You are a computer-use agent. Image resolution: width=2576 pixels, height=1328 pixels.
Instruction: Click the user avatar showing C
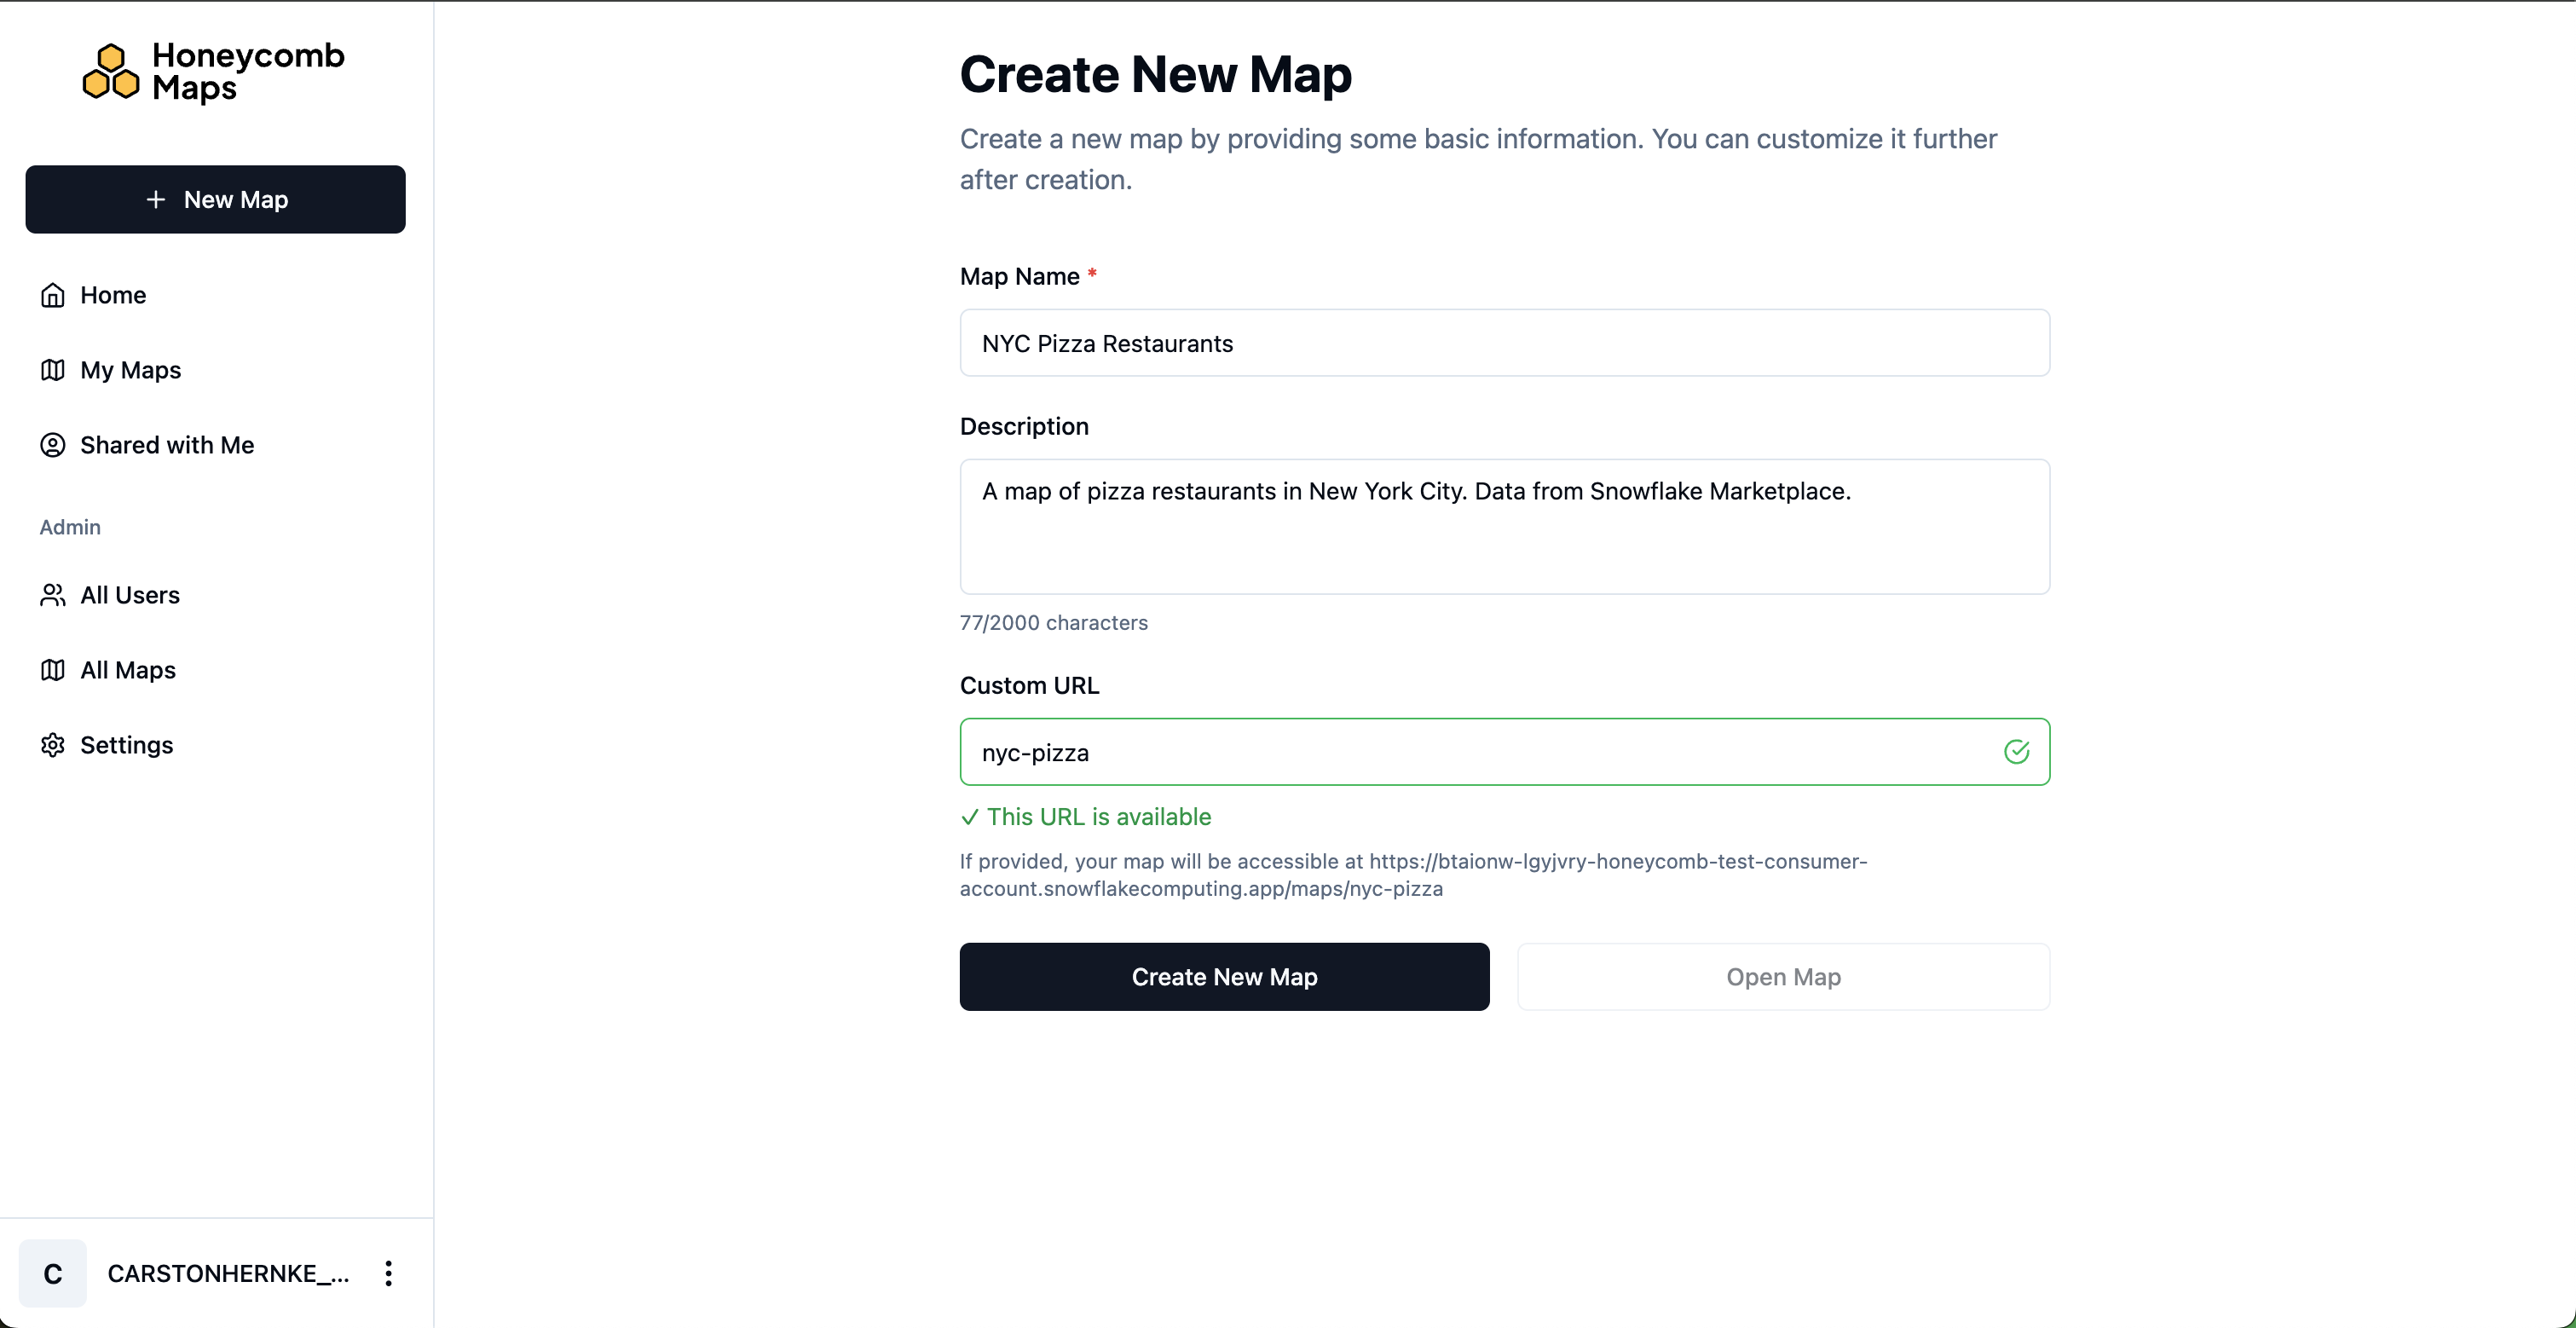(52, 1273)
